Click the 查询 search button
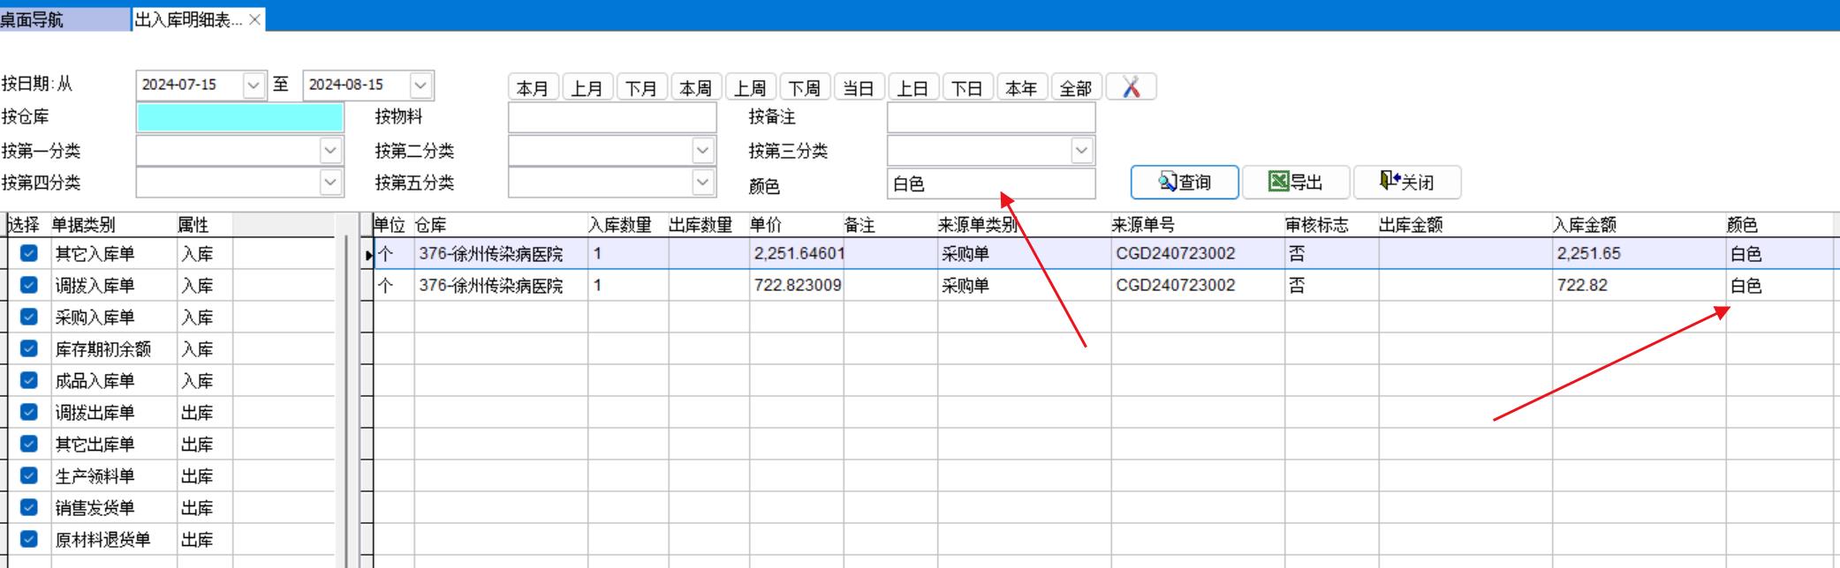 (1185, 183)
